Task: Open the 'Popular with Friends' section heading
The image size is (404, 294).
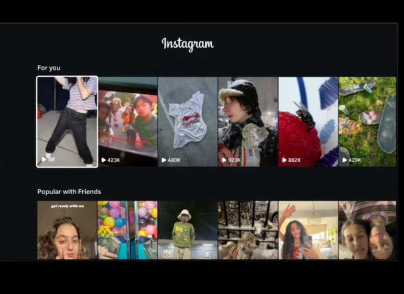Action: pos(69,192)
